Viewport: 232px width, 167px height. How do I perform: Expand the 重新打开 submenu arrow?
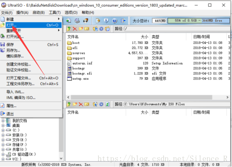click(x=59, y=30)
